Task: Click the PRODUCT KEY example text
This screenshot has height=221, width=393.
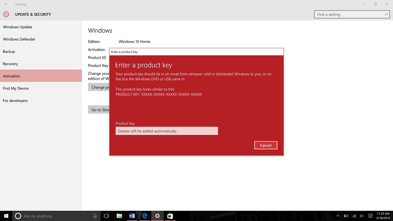Action: [x=159, y=94]
